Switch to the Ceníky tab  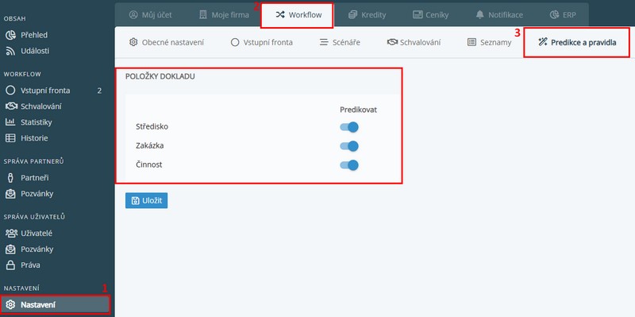click(x=430, y=15)
